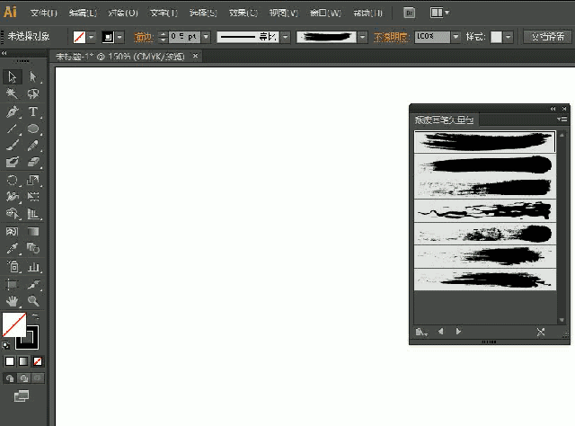Select the Type (T) tool

click(33, 112)
